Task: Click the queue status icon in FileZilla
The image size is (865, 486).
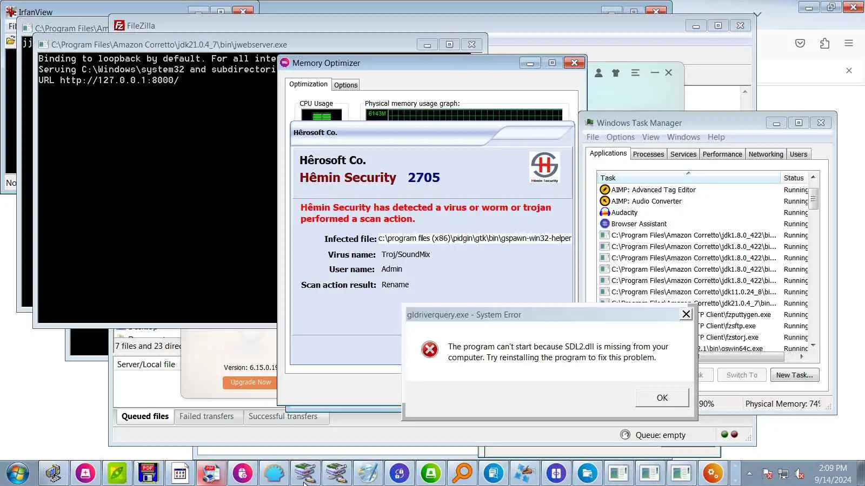Action: pyautogui.click(x=626, y=435)
